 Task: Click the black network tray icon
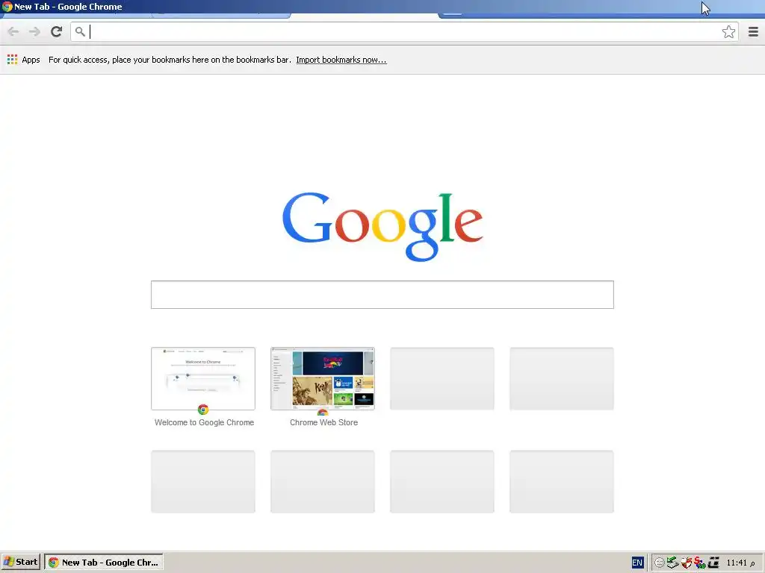point(713,563)
